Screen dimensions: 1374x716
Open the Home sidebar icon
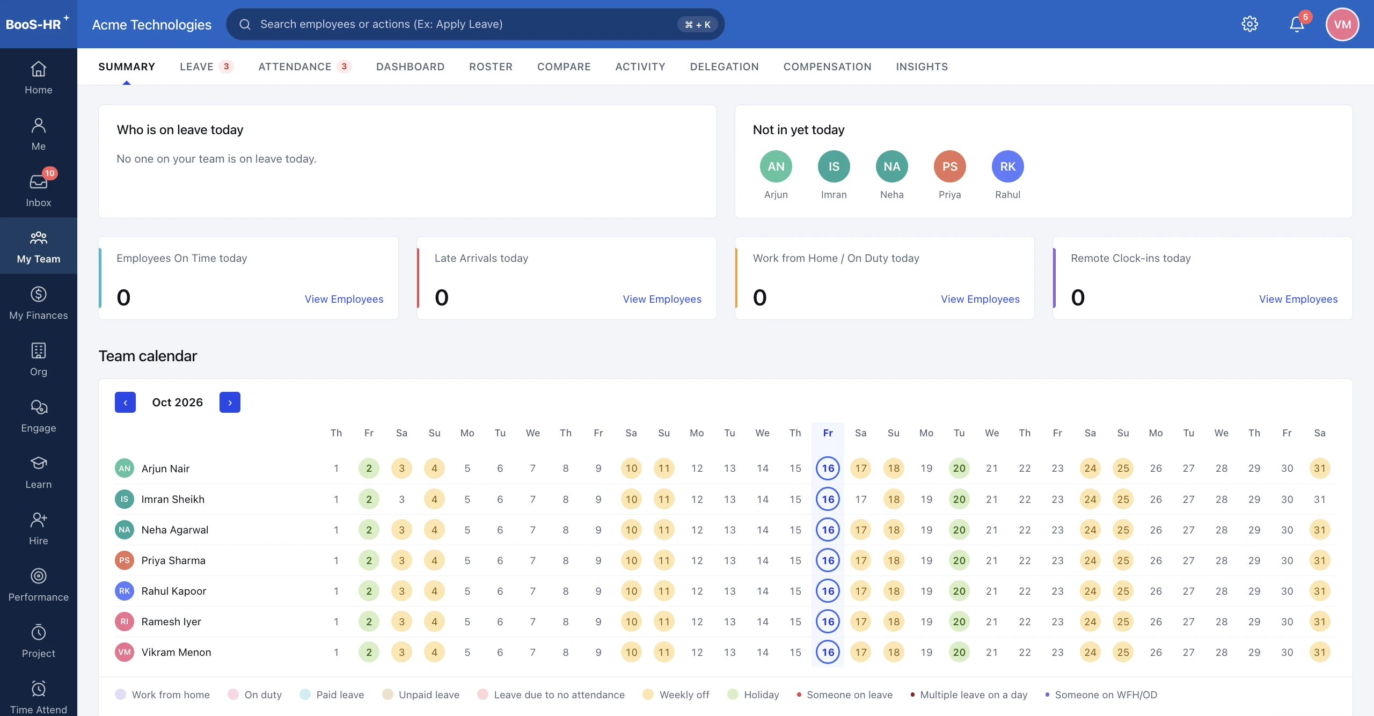click(x=38, y=69)
